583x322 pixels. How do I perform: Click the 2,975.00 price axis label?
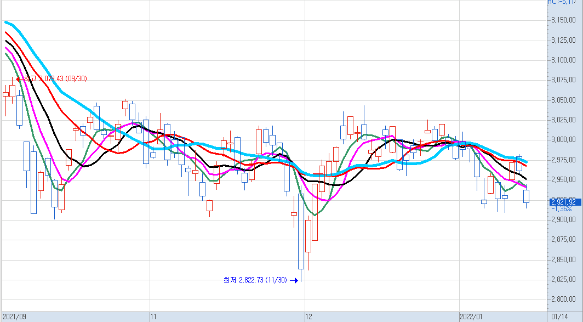(563, 160)
